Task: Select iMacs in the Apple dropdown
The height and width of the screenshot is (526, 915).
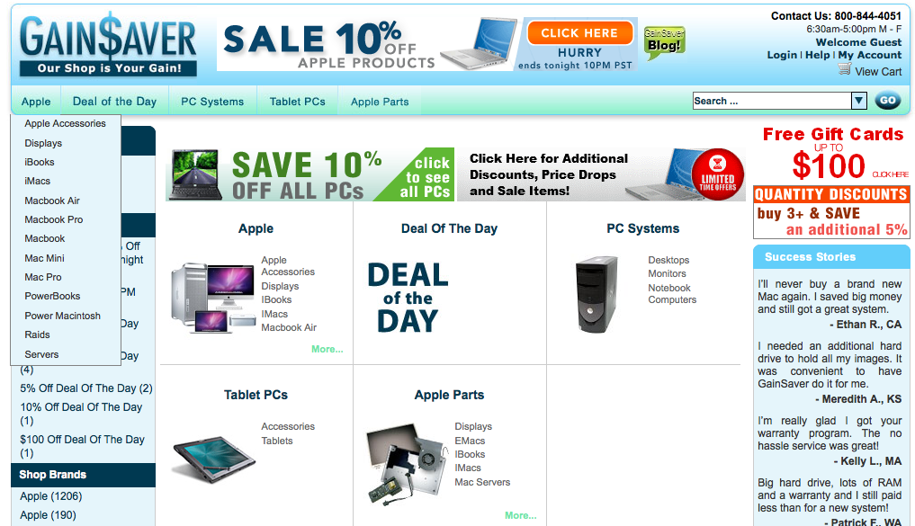Action: 38,181
